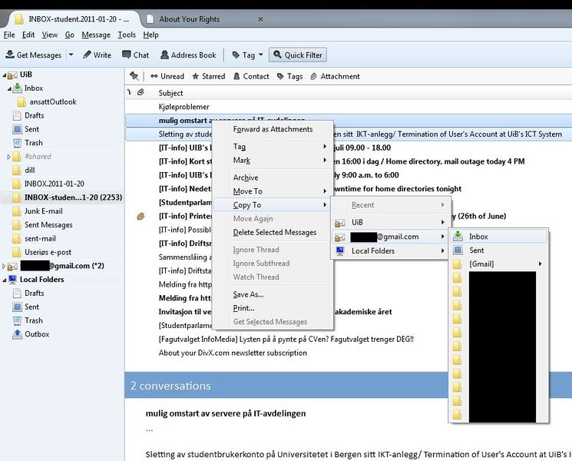Open the Get Messages dropdown arrow
Screen dimensions: 572x461
coord(71,55)
